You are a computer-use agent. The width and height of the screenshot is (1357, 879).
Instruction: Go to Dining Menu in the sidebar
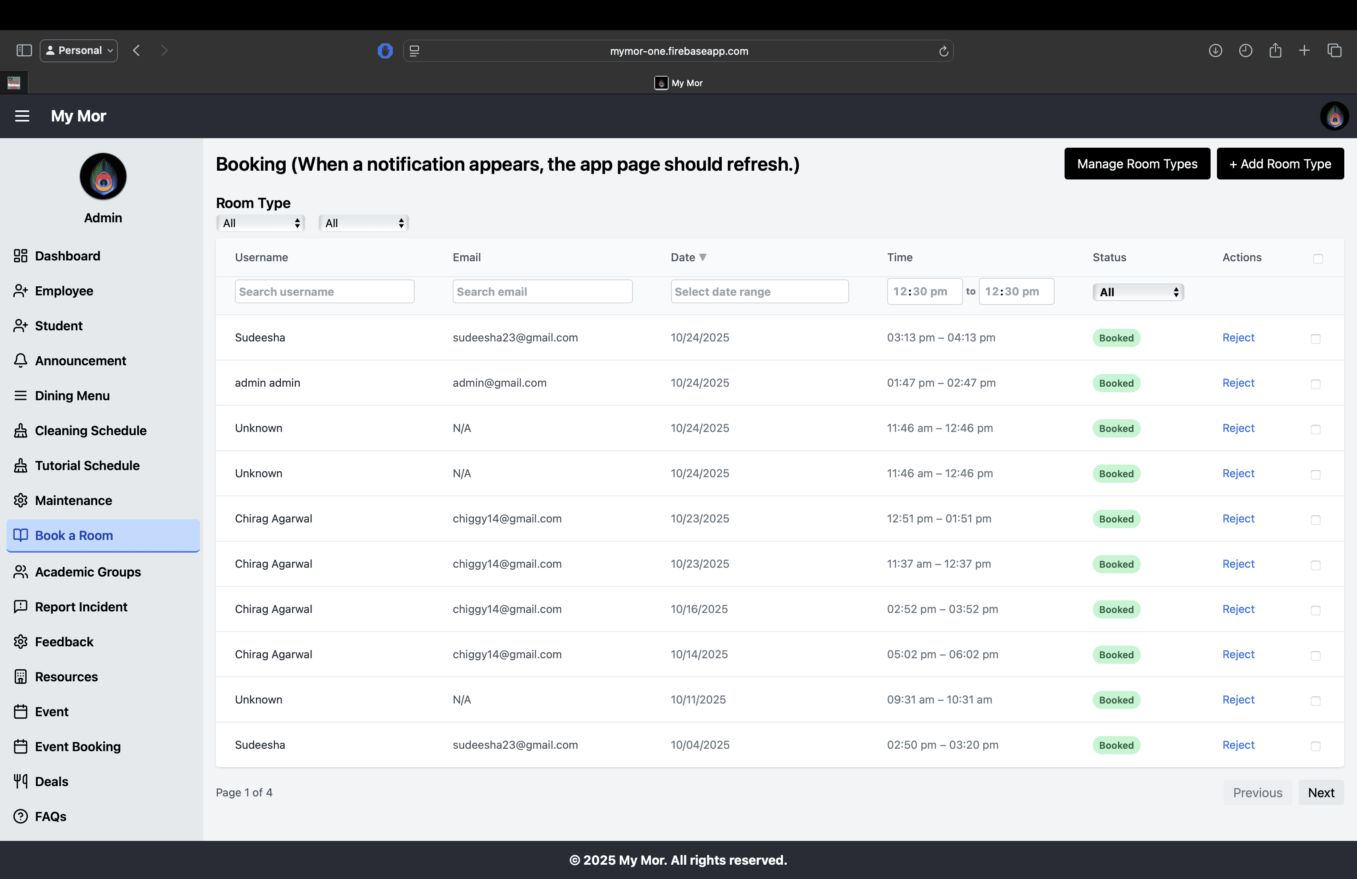coord(72,395)
